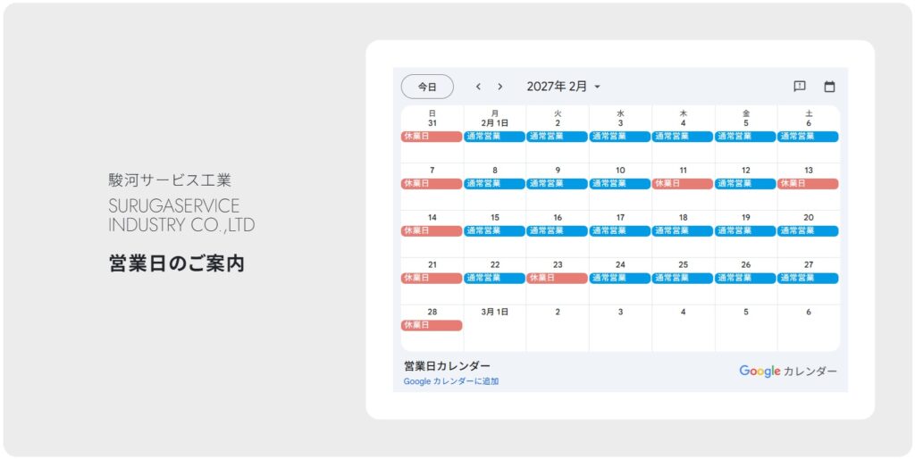The height and width of the screenshot is (459, 915).
Task: Click the calendar view icon at top right
Action: tap(829, 87)
